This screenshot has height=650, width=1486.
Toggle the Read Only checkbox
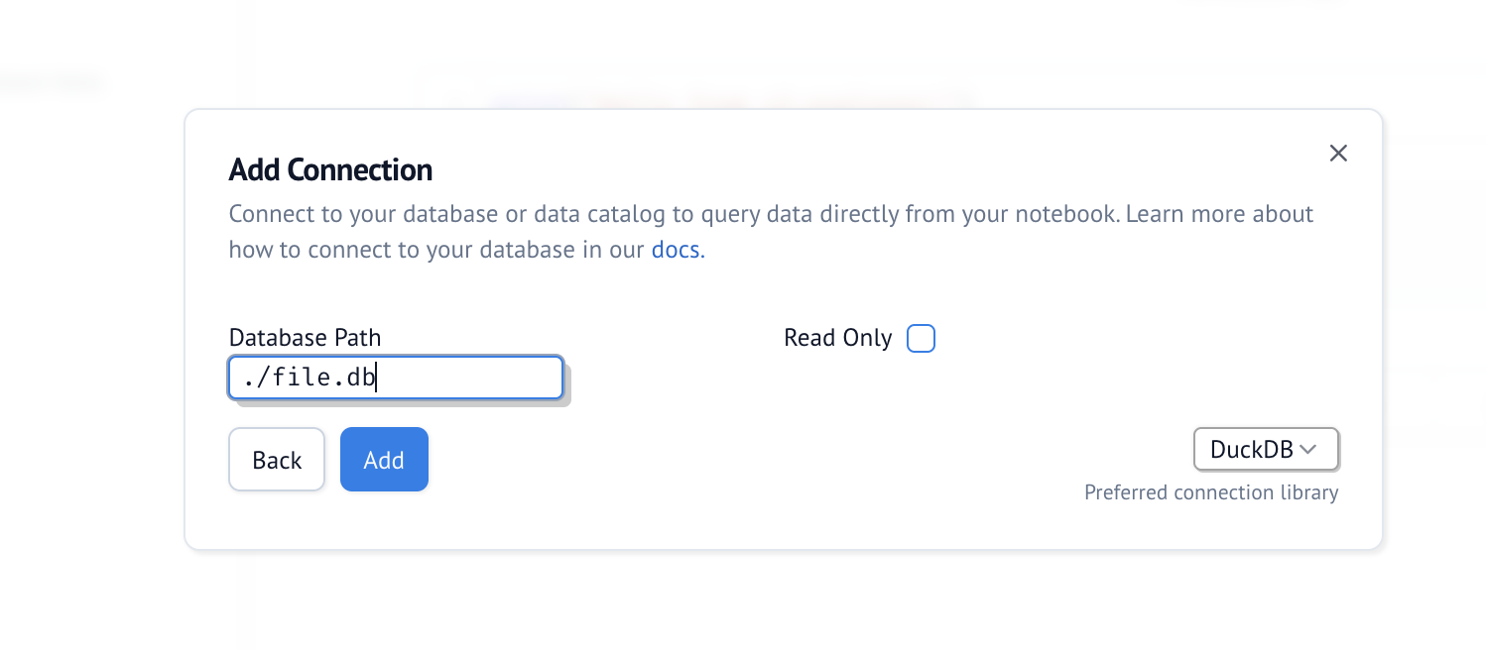tap(921, 338)
